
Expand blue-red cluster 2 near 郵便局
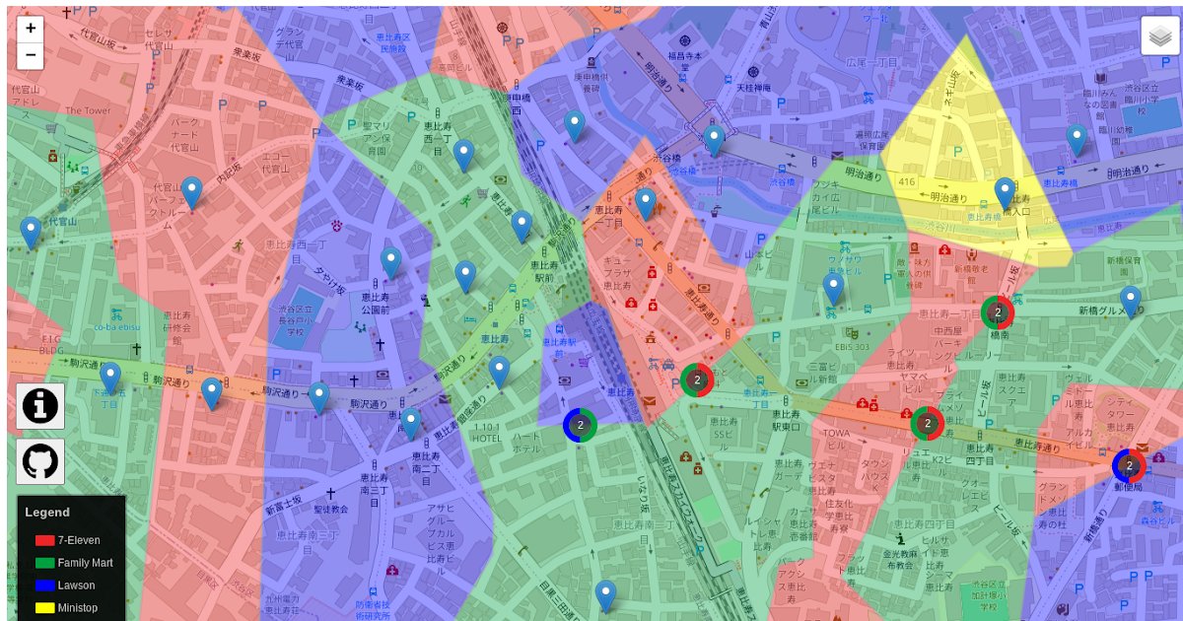[1129, 465]
